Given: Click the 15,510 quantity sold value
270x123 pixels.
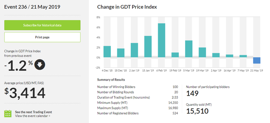Looking at the screenshot, I should tap(197, 111).
